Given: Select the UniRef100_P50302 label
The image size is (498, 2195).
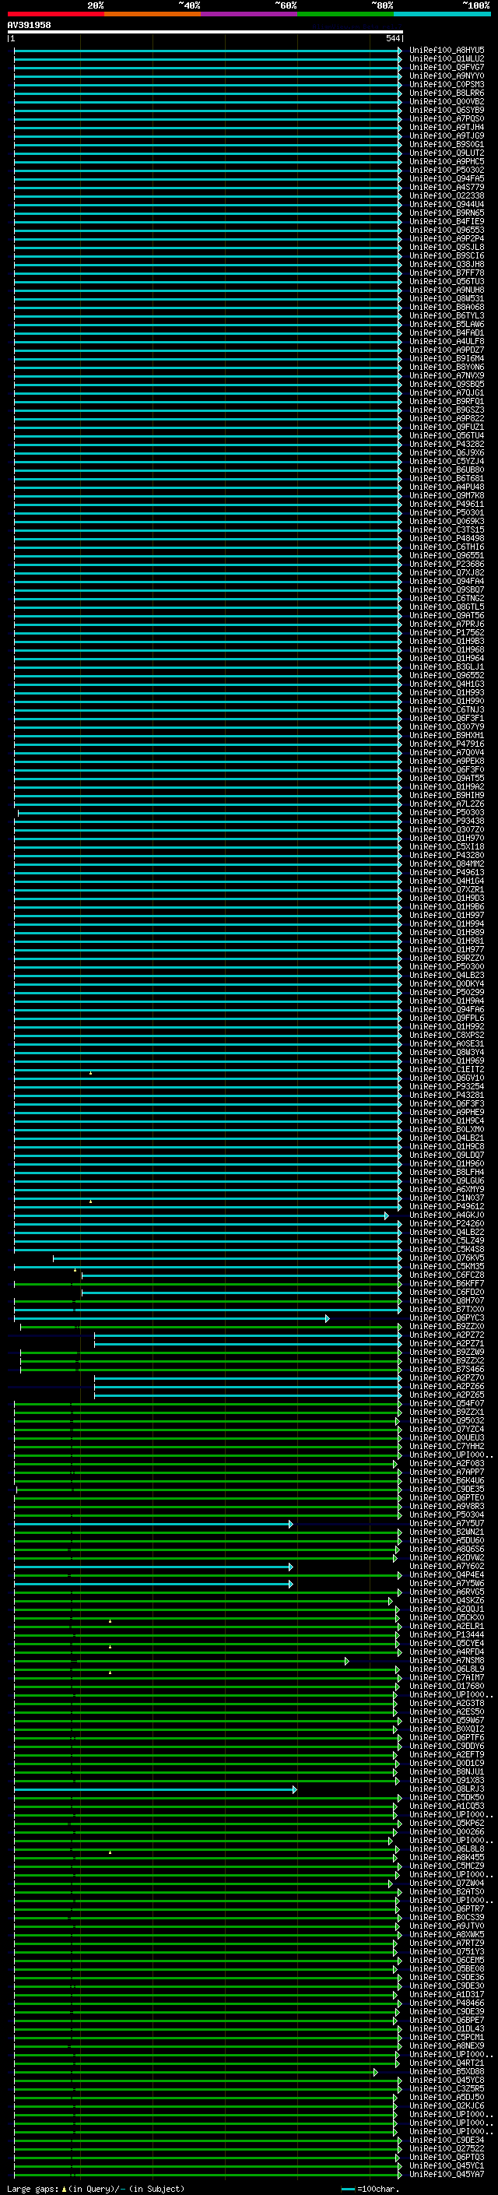Looking at the screenshot, I should pos(446,170).
